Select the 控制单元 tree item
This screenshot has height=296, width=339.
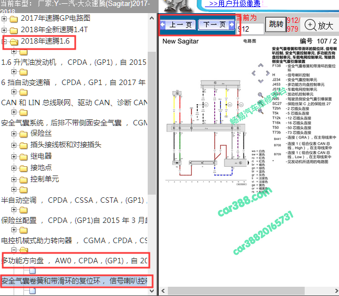45,179
